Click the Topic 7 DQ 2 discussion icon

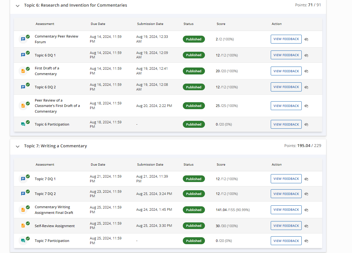[x=23, y=194]
